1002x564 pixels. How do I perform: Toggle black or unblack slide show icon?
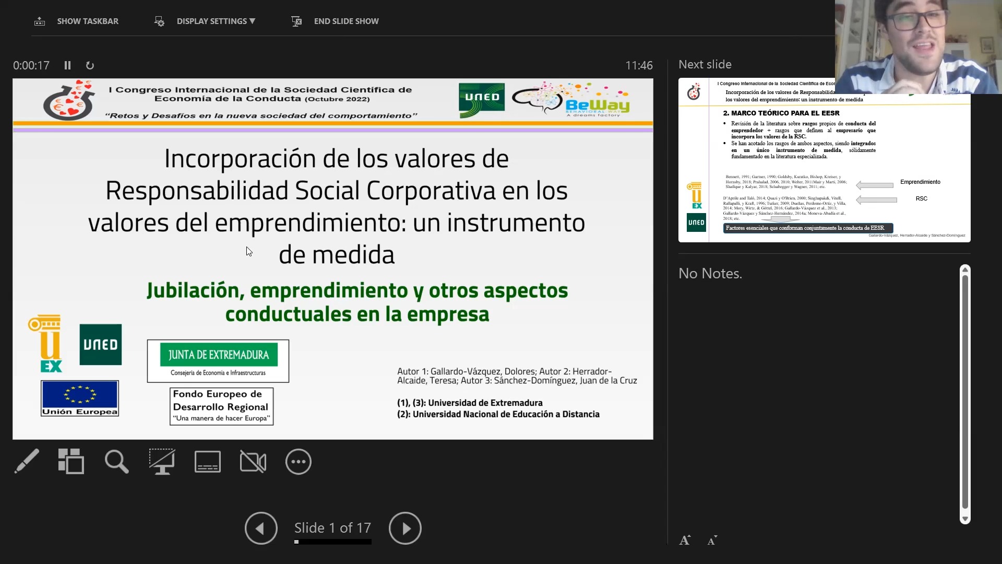[x=162, y=462]
